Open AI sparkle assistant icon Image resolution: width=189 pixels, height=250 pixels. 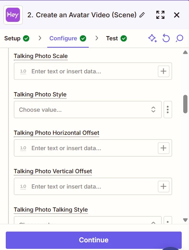(x=153, y=38)
